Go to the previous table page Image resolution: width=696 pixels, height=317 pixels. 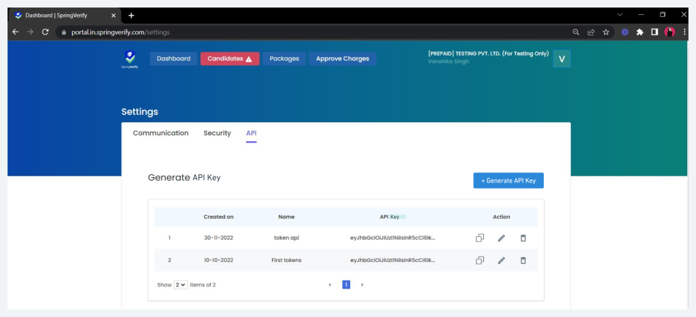330,284
